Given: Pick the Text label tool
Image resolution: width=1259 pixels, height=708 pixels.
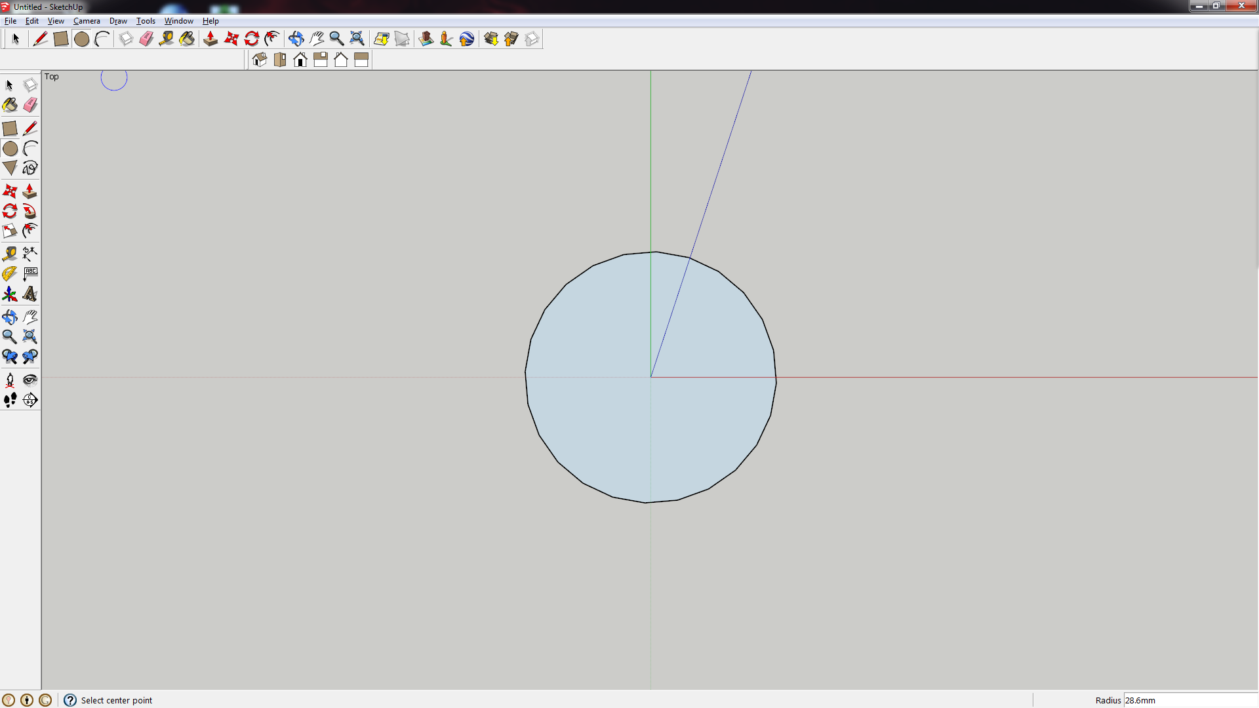Looking at the screenshot, I should [x=30, y=273].
